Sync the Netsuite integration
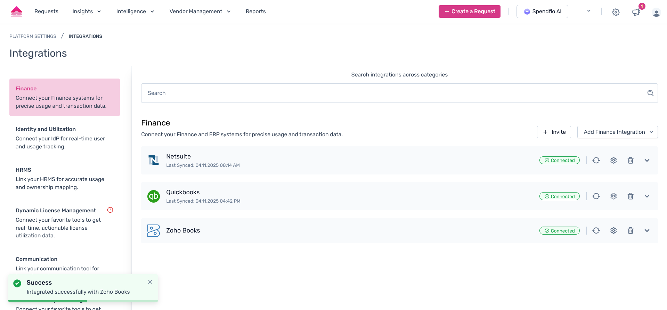 pyautogui.click(x=596, y=160)
